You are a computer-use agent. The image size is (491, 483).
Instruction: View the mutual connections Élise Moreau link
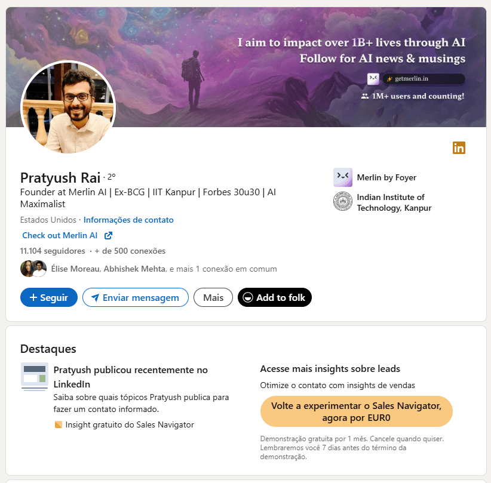tap(75, 269)
